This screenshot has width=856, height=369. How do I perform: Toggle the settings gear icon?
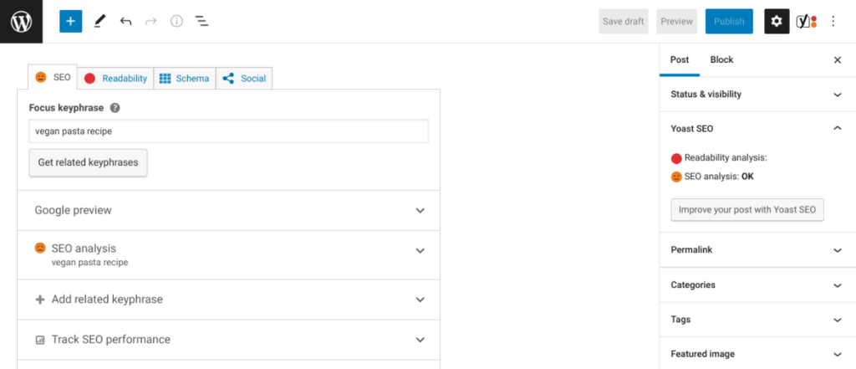click(777, 22)
